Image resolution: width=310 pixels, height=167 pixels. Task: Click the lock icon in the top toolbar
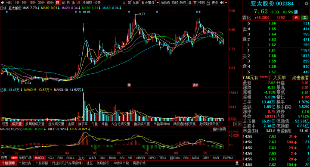click(208, 3)
